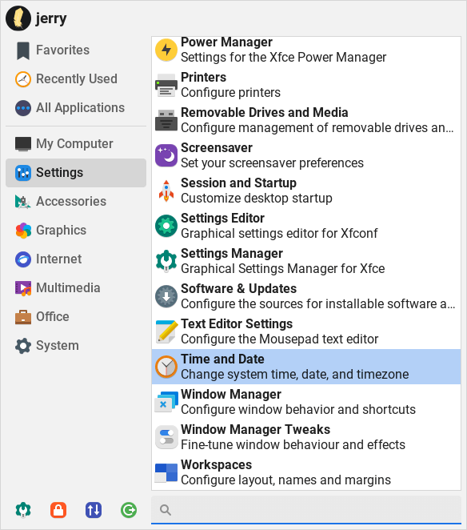Click the switch user arrows icon
The image size is (467, 530).
click(94, 510)
